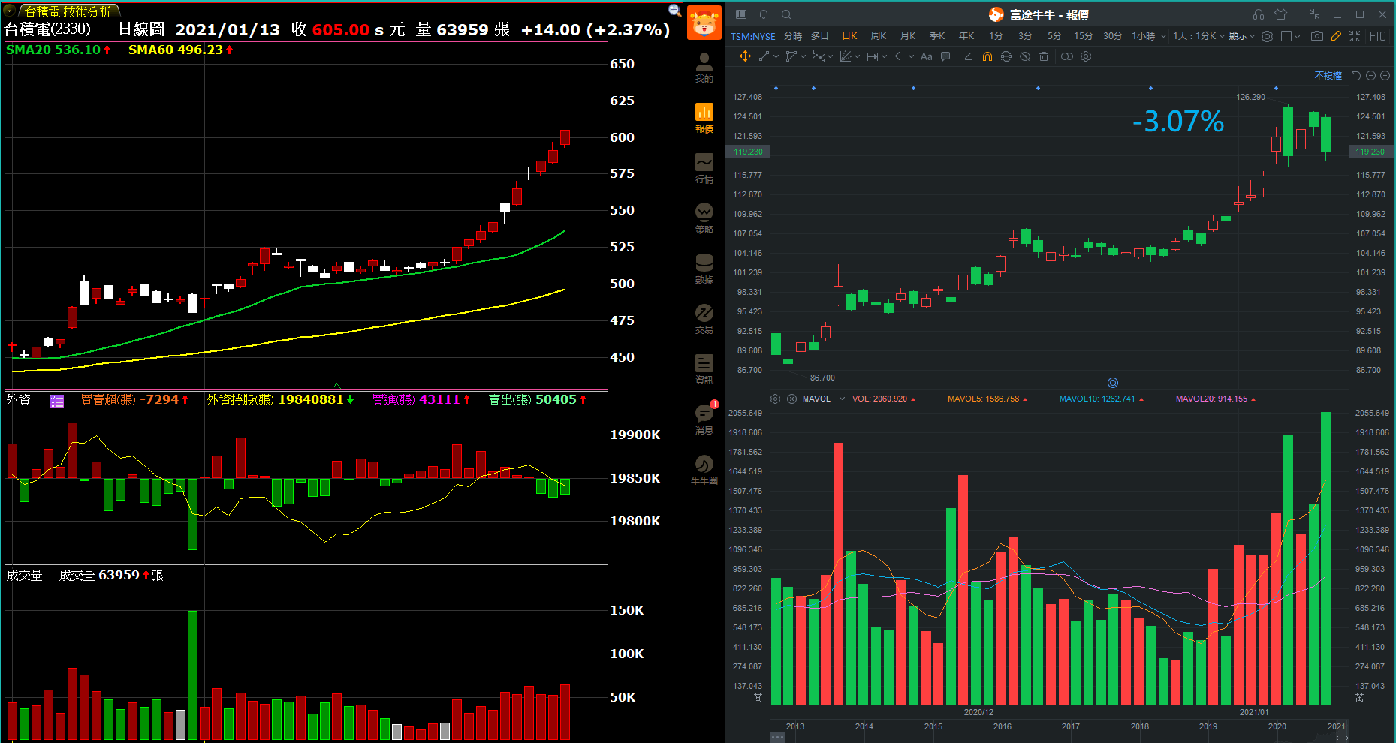This screenshot has height=743, width=1396.
Task: Switch to 多日 multi-day tab
Action: tap(820, 36)
